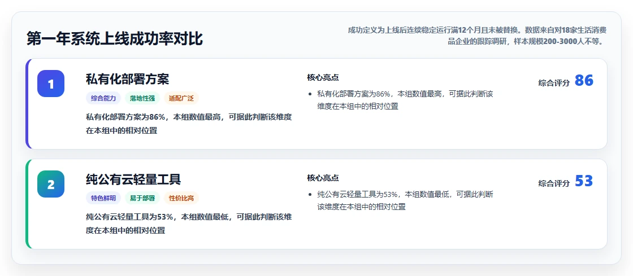The image size is (633, 276).
Task: Click bold description 纯公有云轻量工具为53% below the tags
Action: (x=189, y=224)
